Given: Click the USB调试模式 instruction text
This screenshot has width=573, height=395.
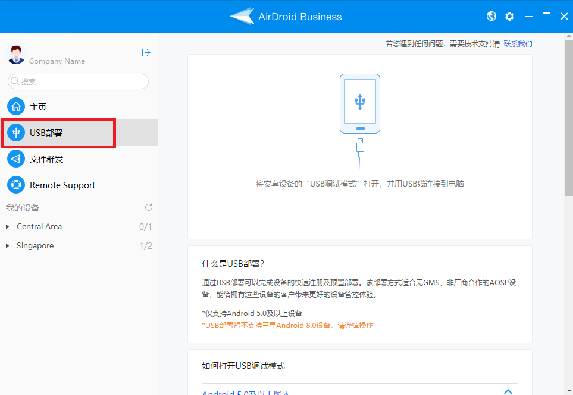Looking at the screenshot, I should pos(360,184).
